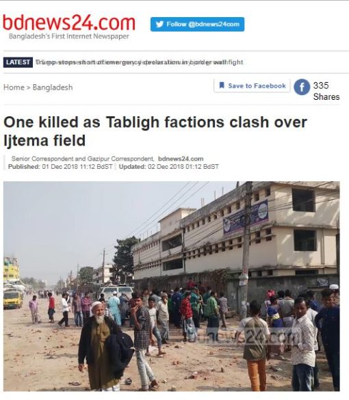
Task: Click Save to Facebook text
Action: [257, 85]
